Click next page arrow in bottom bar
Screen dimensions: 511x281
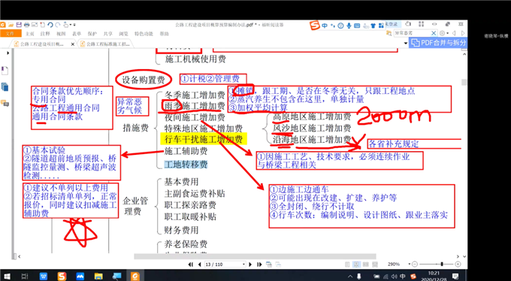tap(250, 264)
